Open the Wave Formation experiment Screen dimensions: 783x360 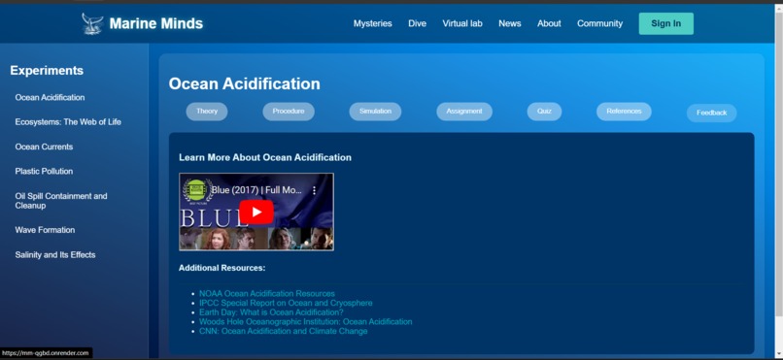[45, 230]
